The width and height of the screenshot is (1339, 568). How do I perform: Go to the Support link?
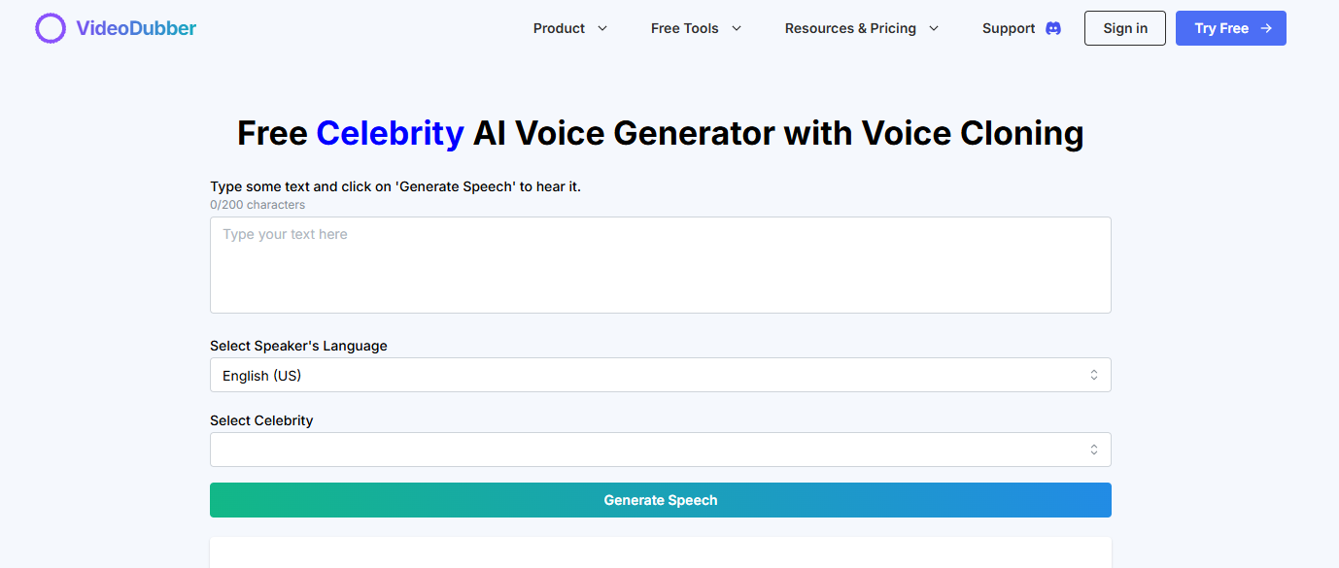1009,28
